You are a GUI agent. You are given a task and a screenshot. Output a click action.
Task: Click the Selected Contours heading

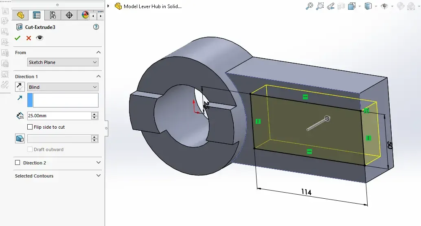(34, 176)
